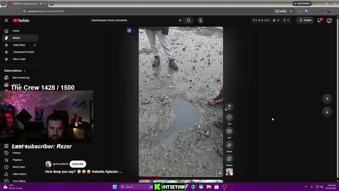
Task: Expand the Subscriptions section
Action: click(15, 71)
